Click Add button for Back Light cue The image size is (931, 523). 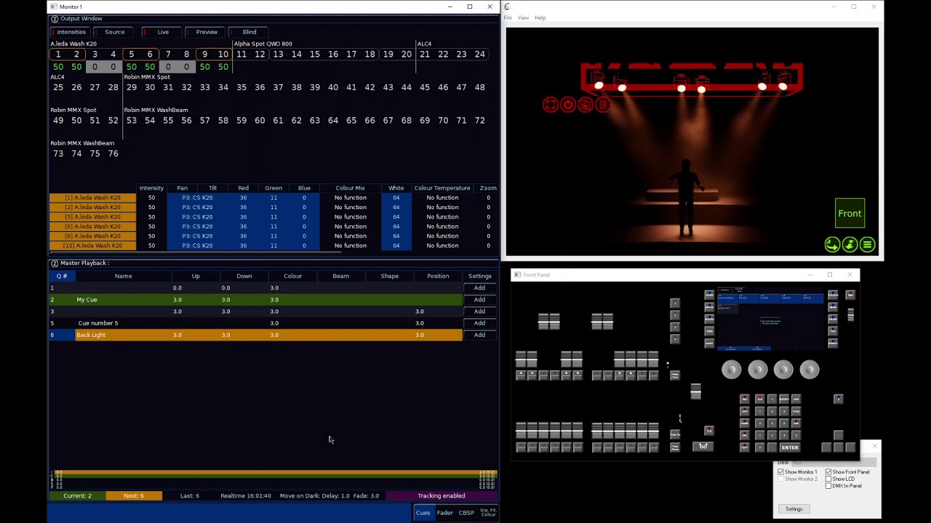[479, 335]
